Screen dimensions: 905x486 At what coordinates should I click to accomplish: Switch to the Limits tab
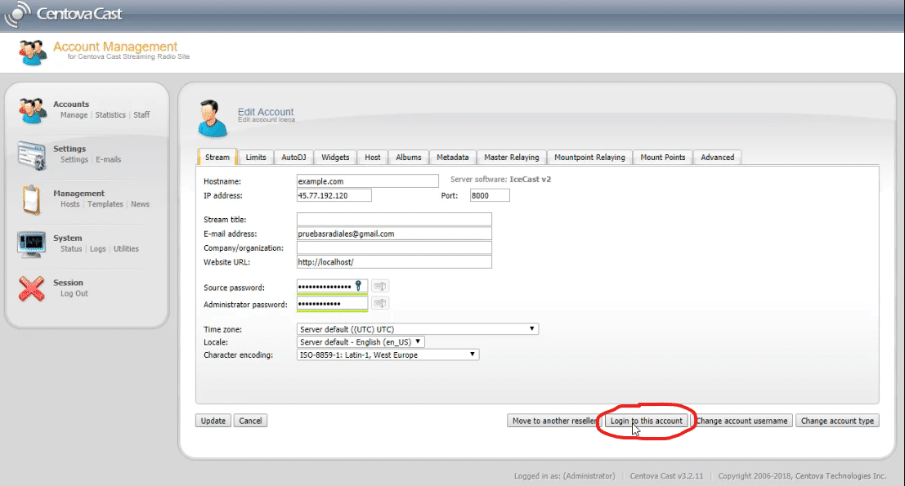pos(256,158)
